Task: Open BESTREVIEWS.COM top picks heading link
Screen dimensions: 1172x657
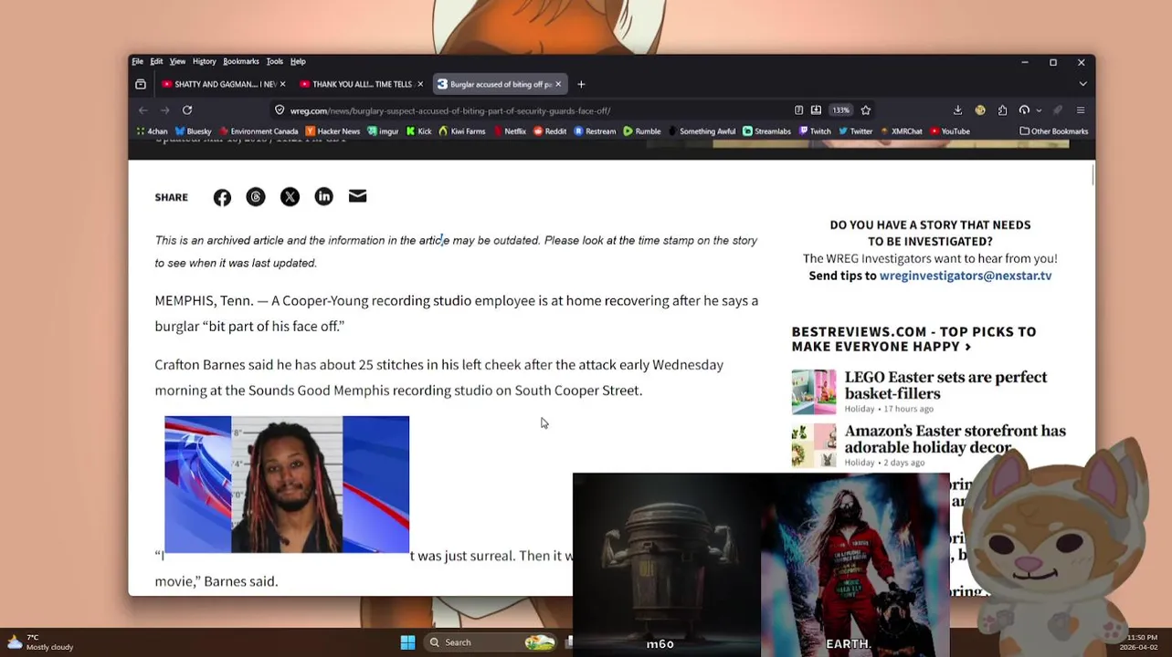Action: point(913,339)
